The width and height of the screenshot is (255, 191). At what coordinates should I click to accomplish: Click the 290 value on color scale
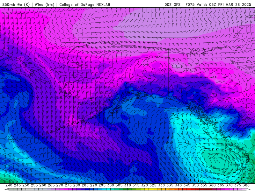point(93,185)
